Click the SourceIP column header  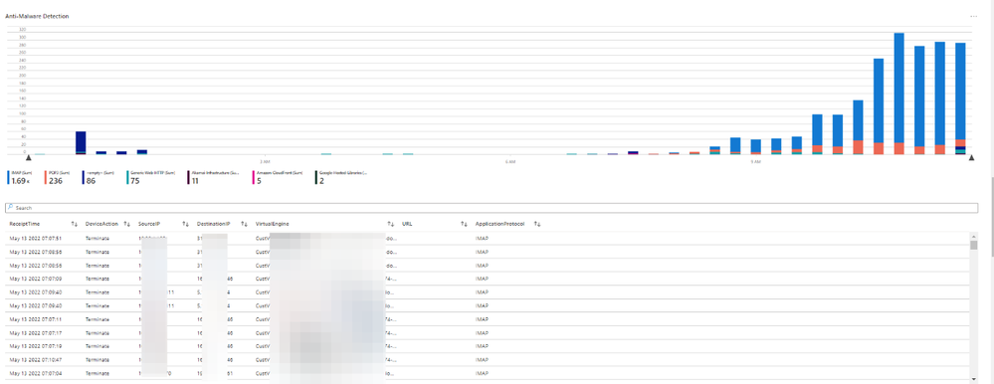click(x=149, y=224)
